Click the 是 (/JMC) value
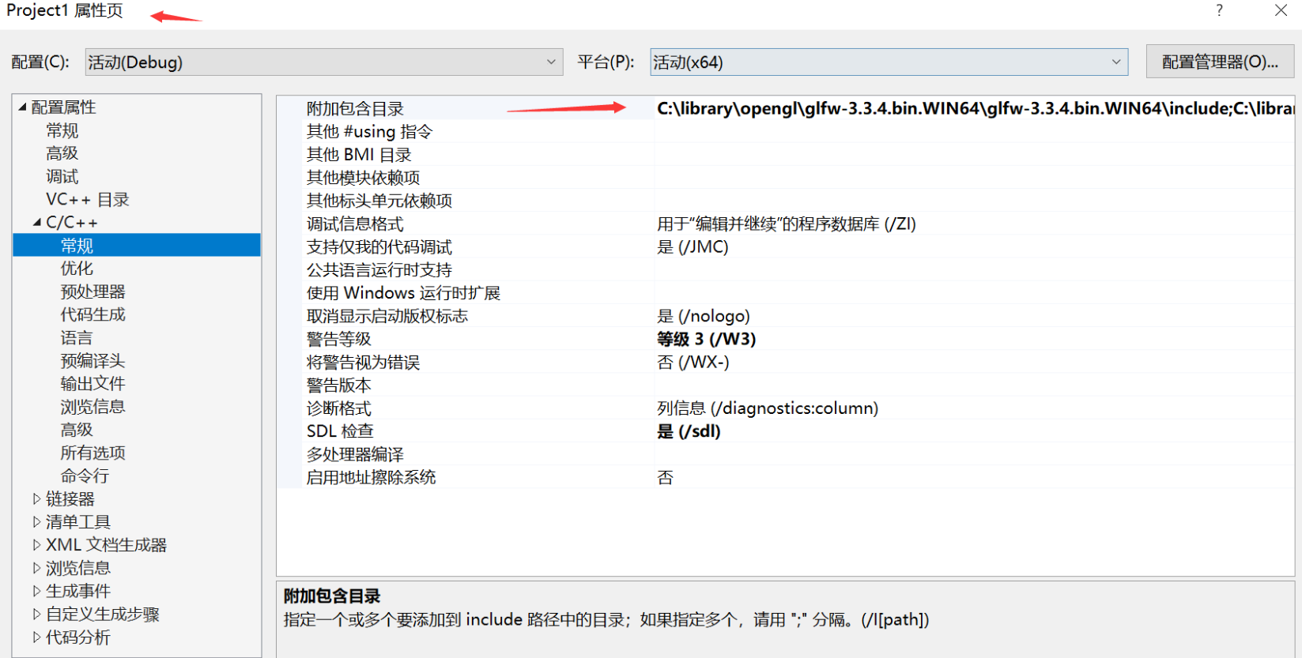 point(693,246)
